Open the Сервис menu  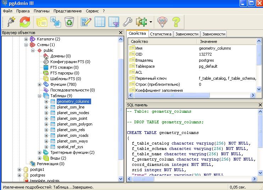point(92,11)
